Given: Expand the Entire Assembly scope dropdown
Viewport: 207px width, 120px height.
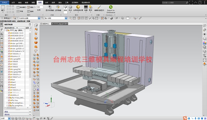Looking at the screenshot, I should 66,18.
